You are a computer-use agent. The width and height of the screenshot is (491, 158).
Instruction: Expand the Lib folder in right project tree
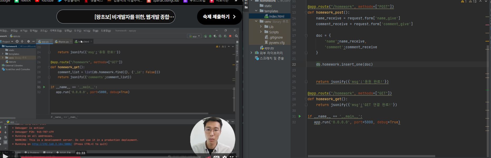tap(261, 27)
